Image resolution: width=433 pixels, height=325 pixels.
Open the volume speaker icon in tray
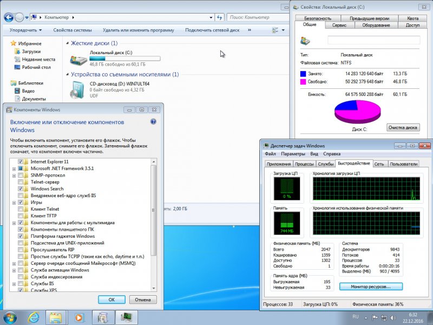pyautogui.click(x=393, y=318)
